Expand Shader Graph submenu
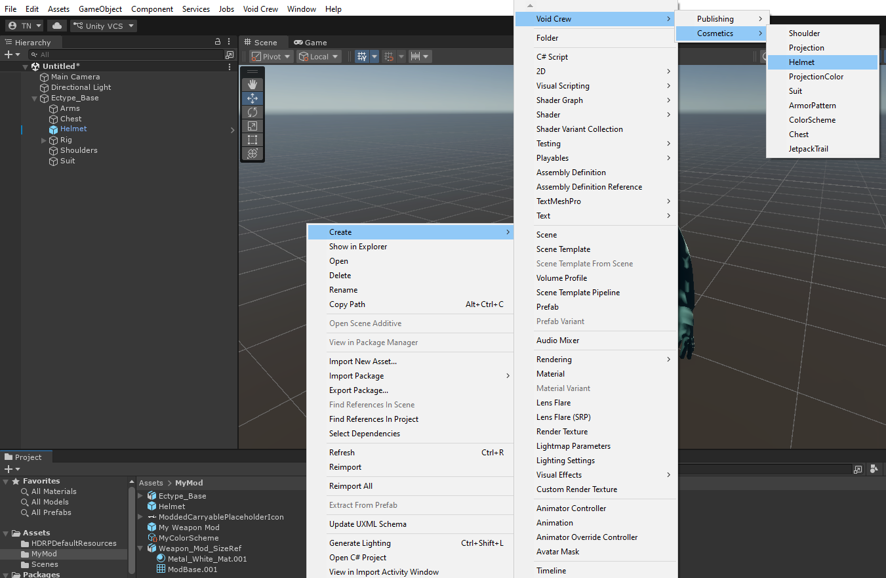The image size is (886, 578). pyautogui.click(x=595, y=100)
